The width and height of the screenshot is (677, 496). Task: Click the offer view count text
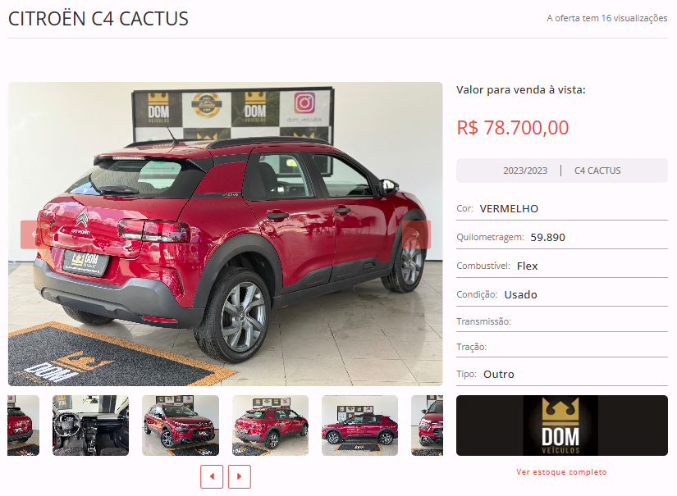coord(606,18)
